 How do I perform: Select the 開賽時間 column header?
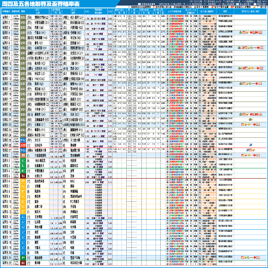pyautogui.click(x=15, y=12)
